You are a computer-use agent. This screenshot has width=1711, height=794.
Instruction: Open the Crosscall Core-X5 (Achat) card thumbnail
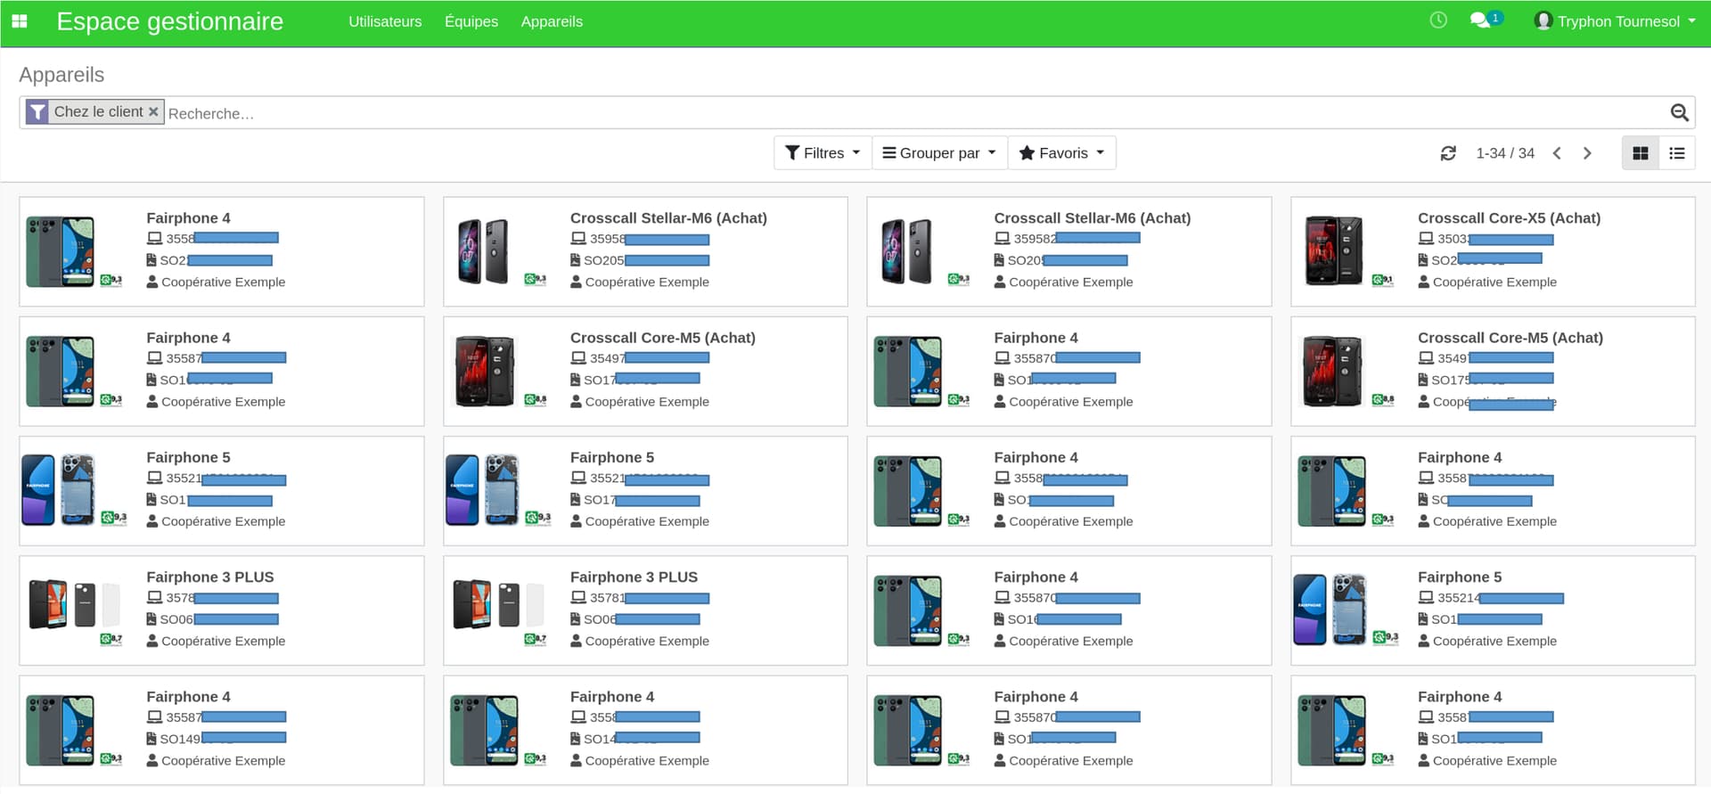click(x=1333, y=250)
